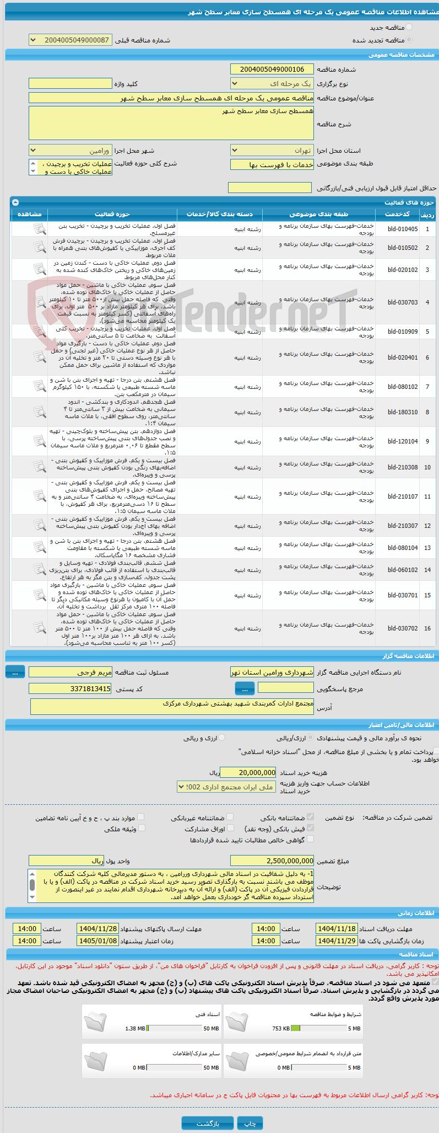The width and height of the screenshot is (439, 1133).
Task: Tick the وثیقه ملکی checkbox
Action: click(142, 829)
